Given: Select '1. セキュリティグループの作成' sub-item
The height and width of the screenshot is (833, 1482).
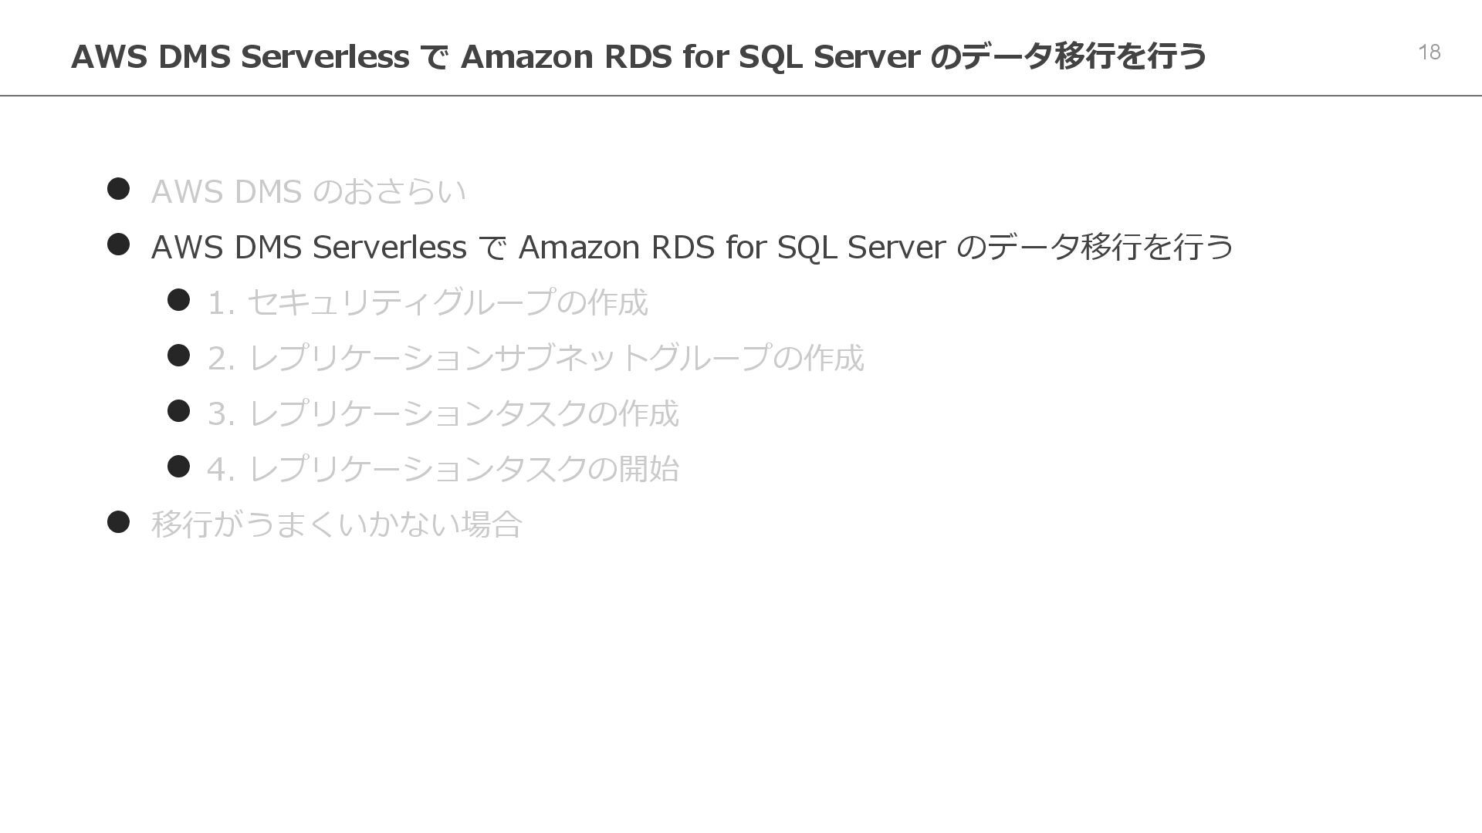Looking at the screenshot, I should (428, 302).
